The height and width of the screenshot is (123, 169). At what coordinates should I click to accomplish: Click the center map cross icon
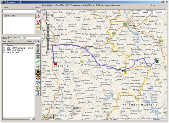(48, 16)
